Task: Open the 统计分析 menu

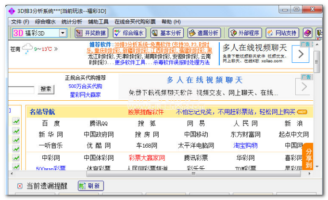Action: pyautogui.click(x=72, y=22)
